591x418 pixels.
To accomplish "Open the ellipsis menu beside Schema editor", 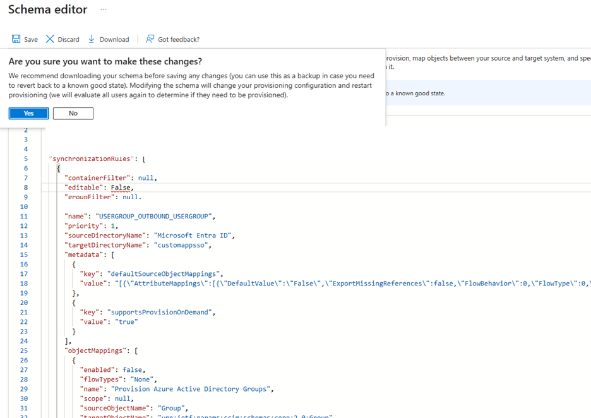I will pos(104,9).
